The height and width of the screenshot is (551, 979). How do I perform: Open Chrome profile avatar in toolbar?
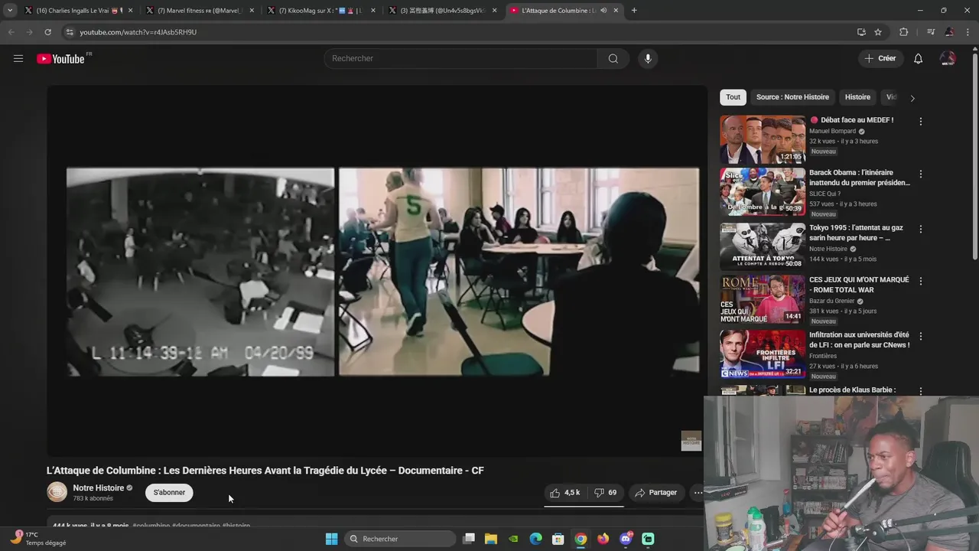pyautogui.click(x=949, y=32)
